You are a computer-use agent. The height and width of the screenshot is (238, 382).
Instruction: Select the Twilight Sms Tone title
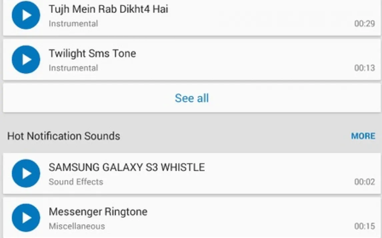coord(92,54)
